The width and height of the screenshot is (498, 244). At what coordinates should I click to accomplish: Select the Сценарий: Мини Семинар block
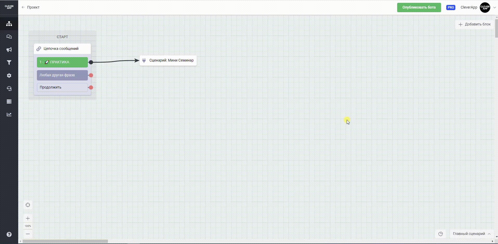(x=168, y=60)
